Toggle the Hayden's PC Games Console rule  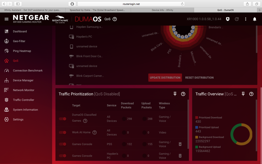tap(63, 156)
